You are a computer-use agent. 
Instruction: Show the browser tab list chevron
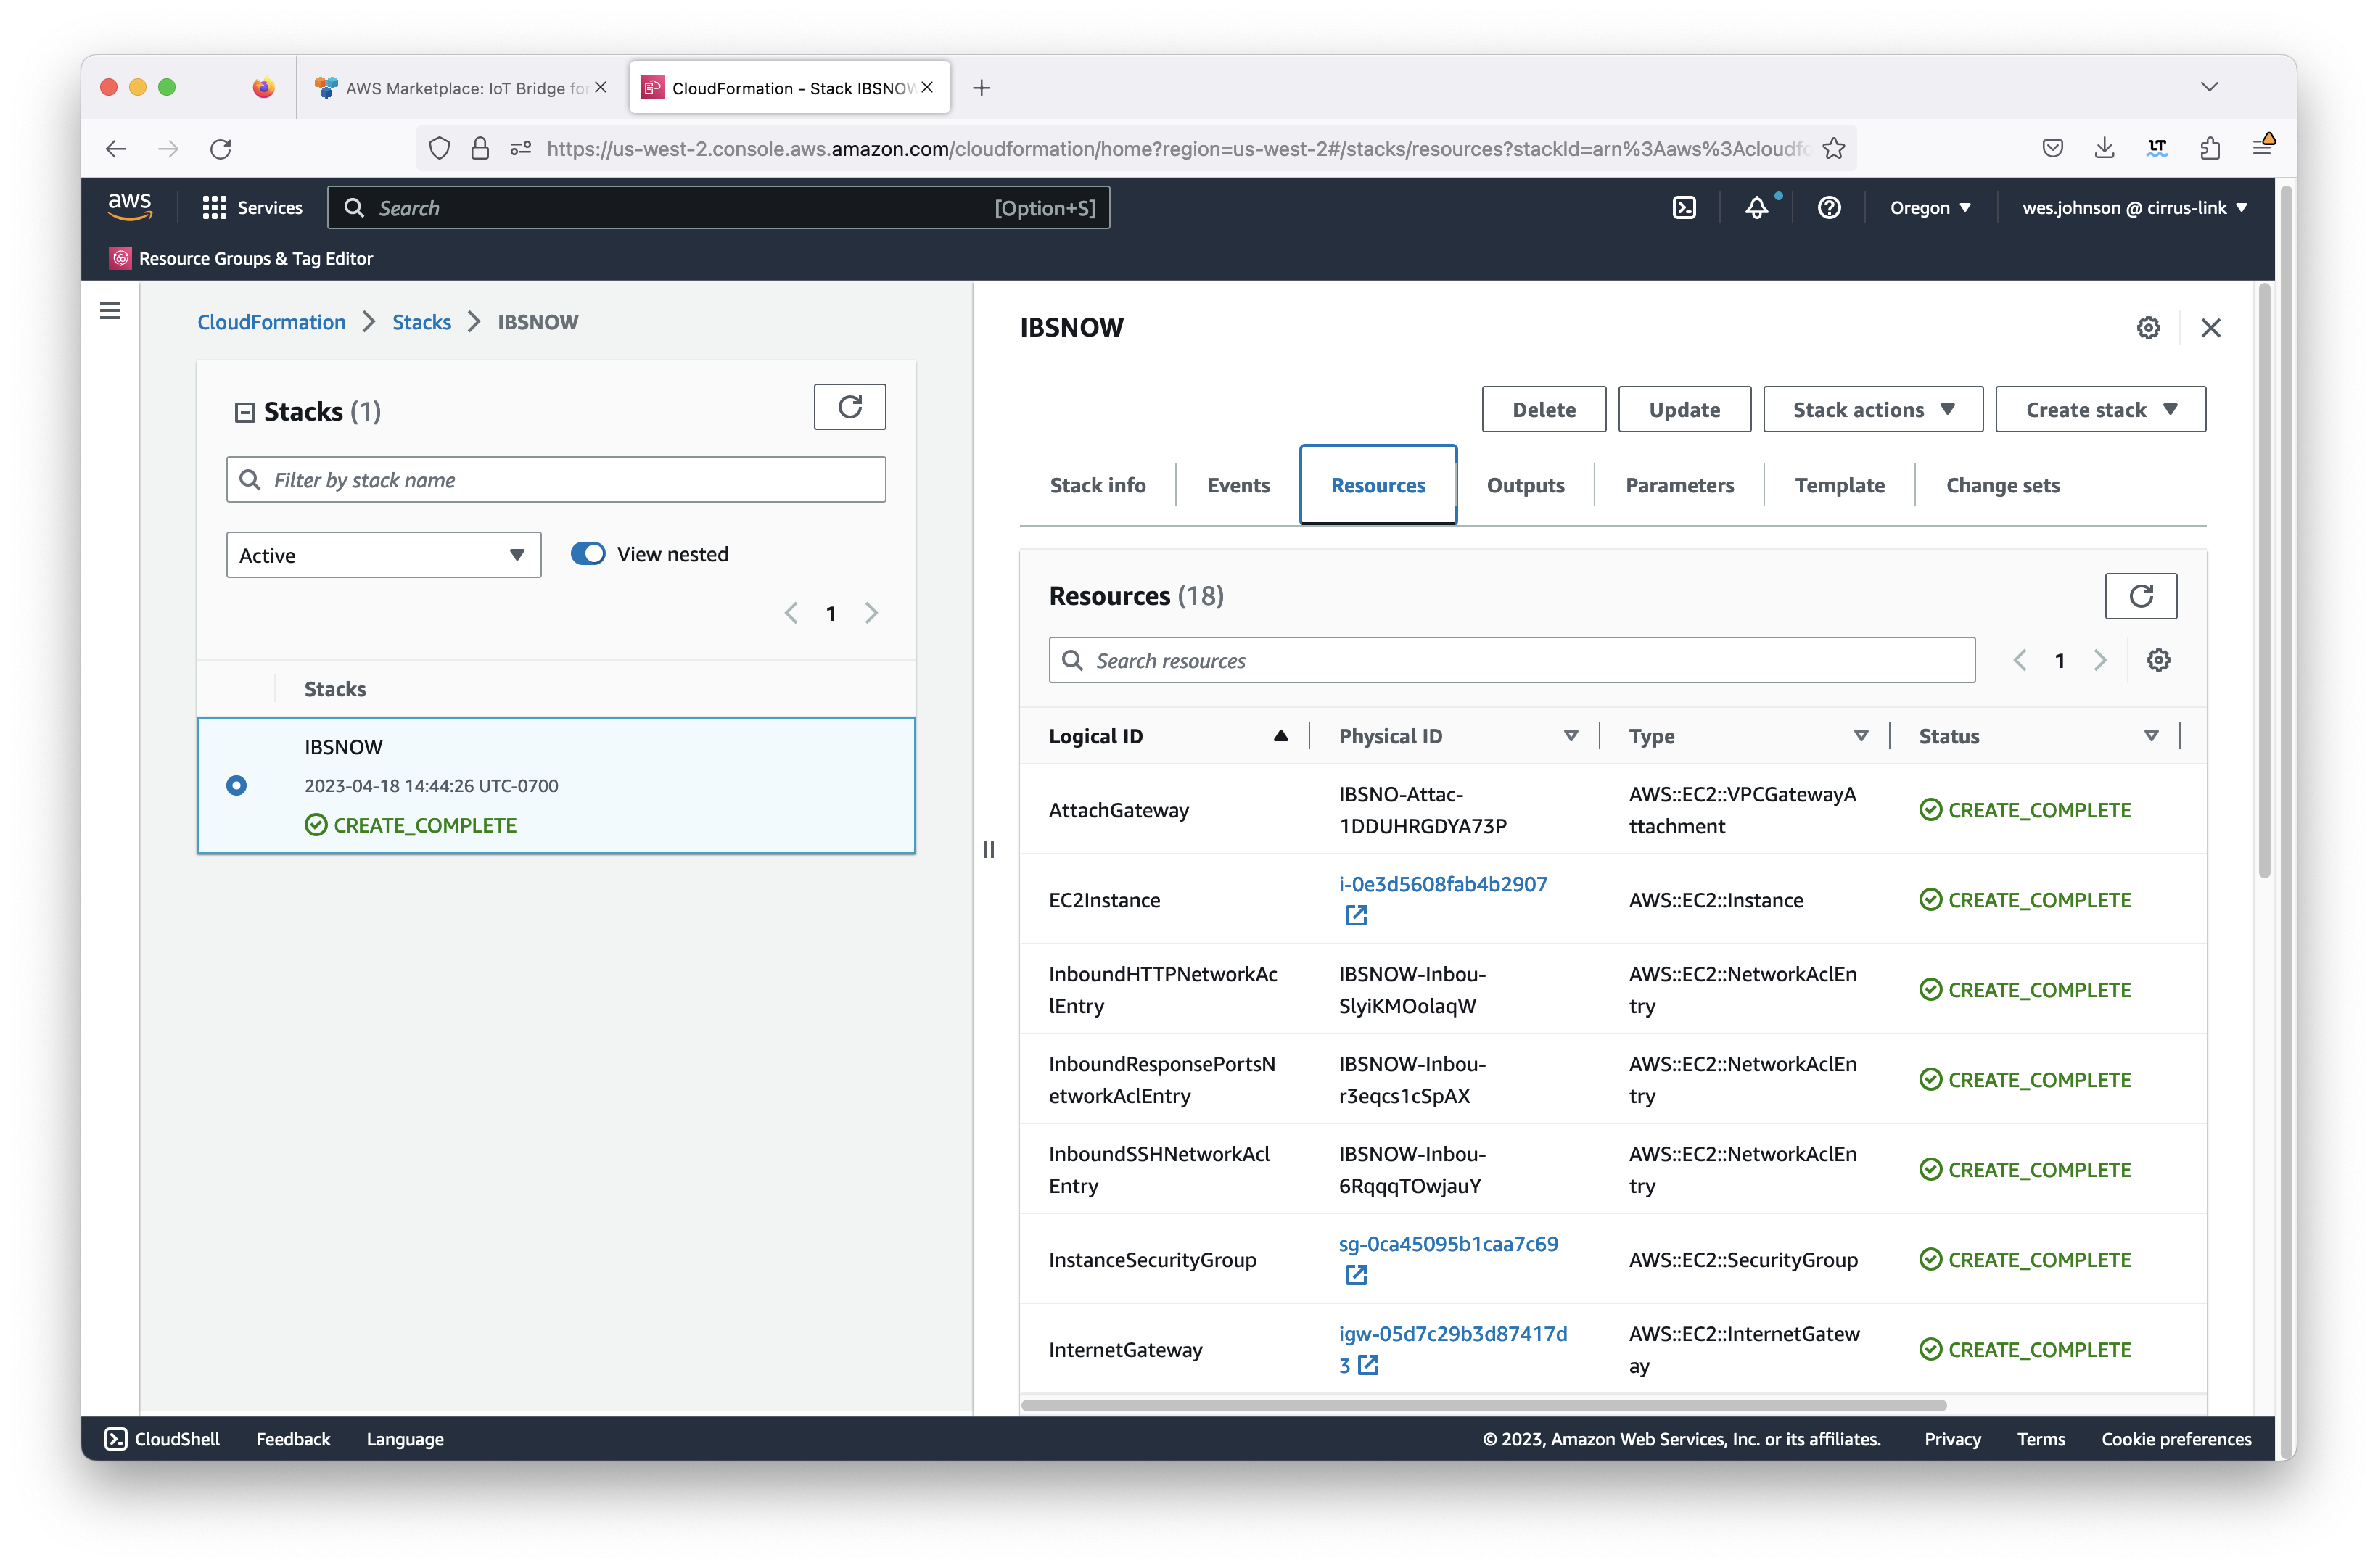coord(2209,87)
